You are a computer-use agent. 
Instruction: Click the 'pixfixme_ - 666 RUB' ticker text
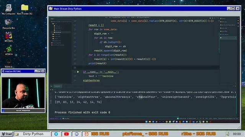coord(145,134)
